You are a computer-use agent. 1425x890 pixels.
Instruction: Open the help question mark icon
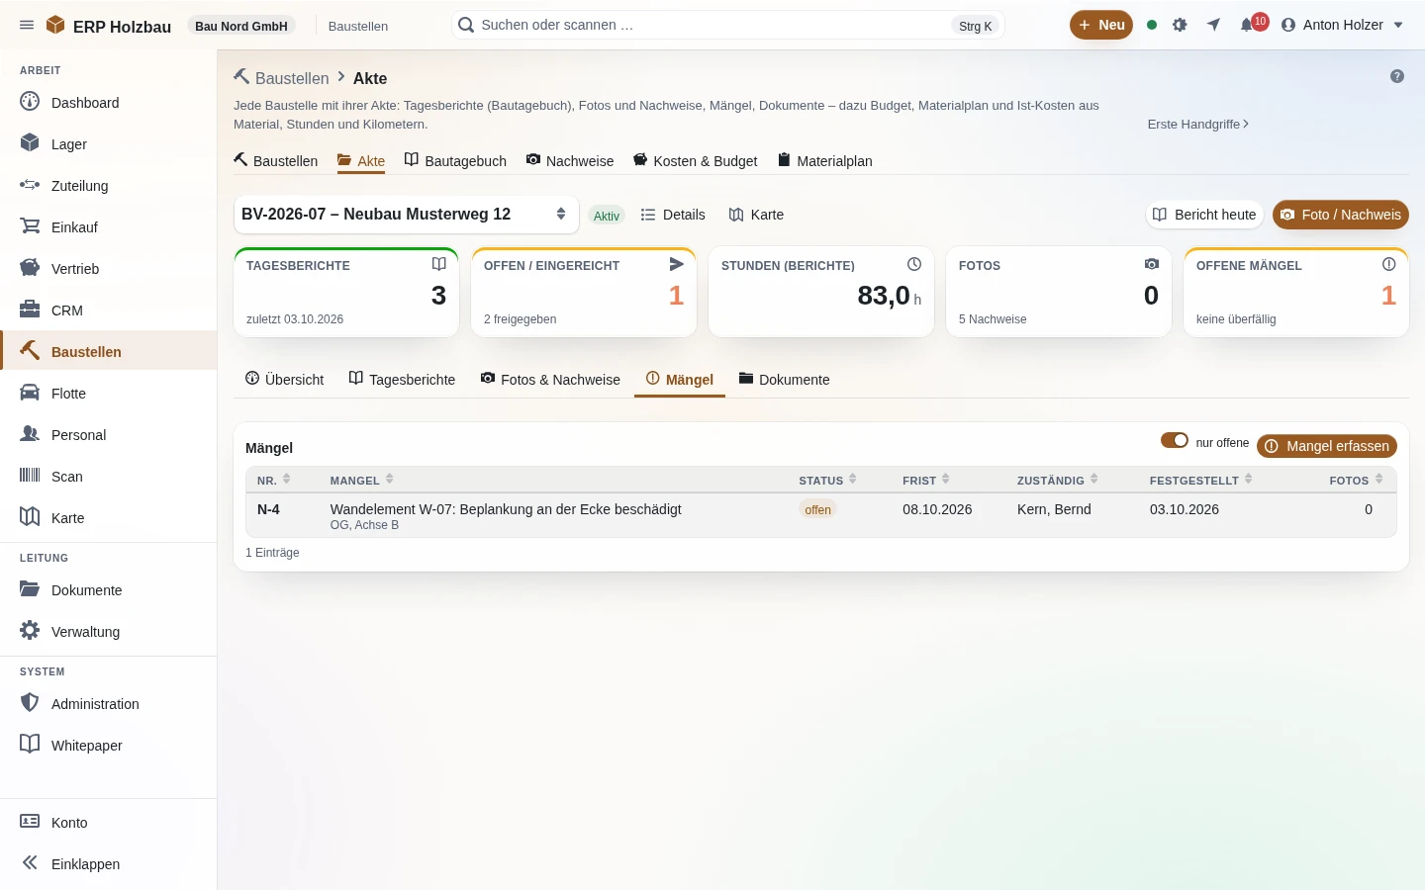1397,76
